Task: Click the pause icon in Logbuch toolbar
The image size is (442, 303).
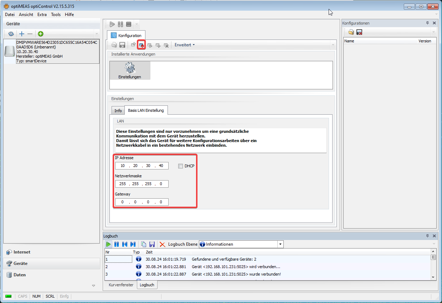Action: coord(117,244)
